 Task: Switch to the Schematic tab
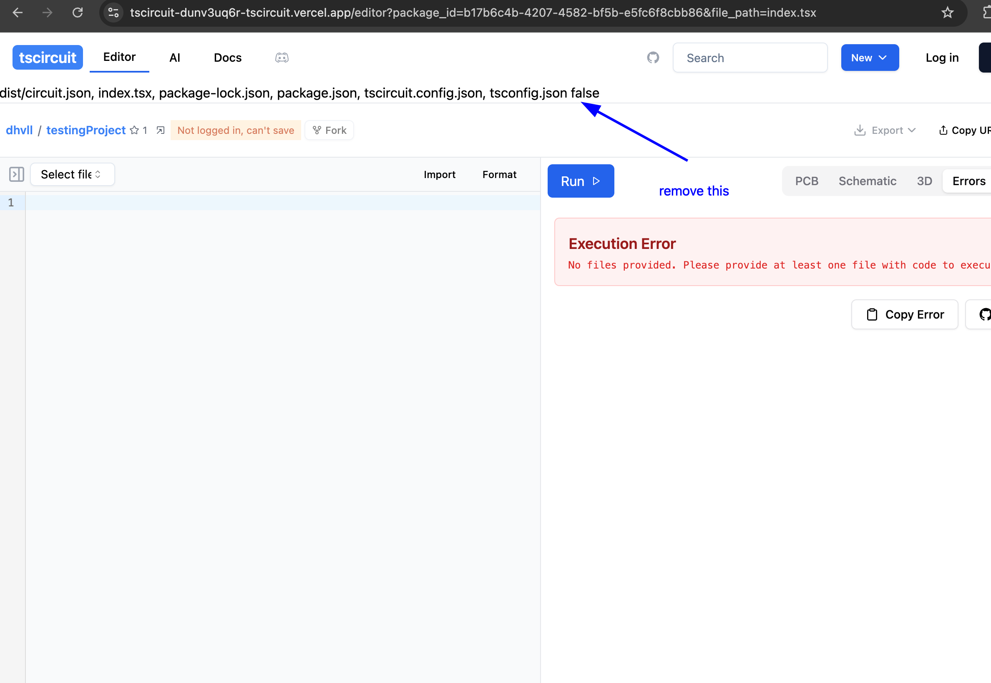867,181
